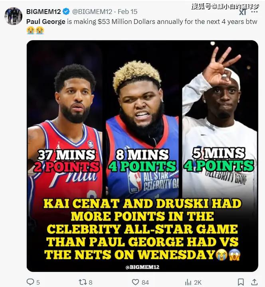View analytics via the 2K views icon
The image size is (265, 287).
tap(188, 282)
